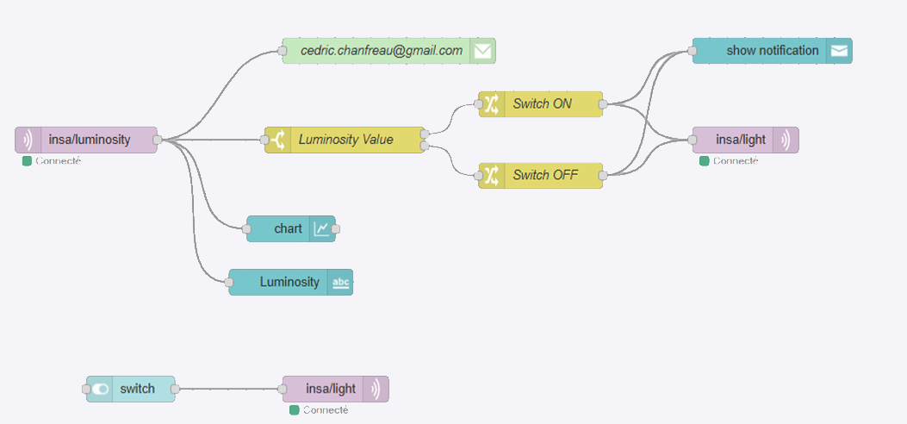Click the upper output port of Luminosity Value
This screenshot has width=907, height=424.
point(425,134)
